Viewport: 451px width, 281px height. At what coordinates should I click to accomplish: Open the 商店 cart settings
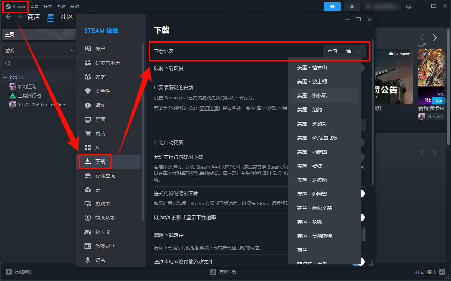pos(108,133)
